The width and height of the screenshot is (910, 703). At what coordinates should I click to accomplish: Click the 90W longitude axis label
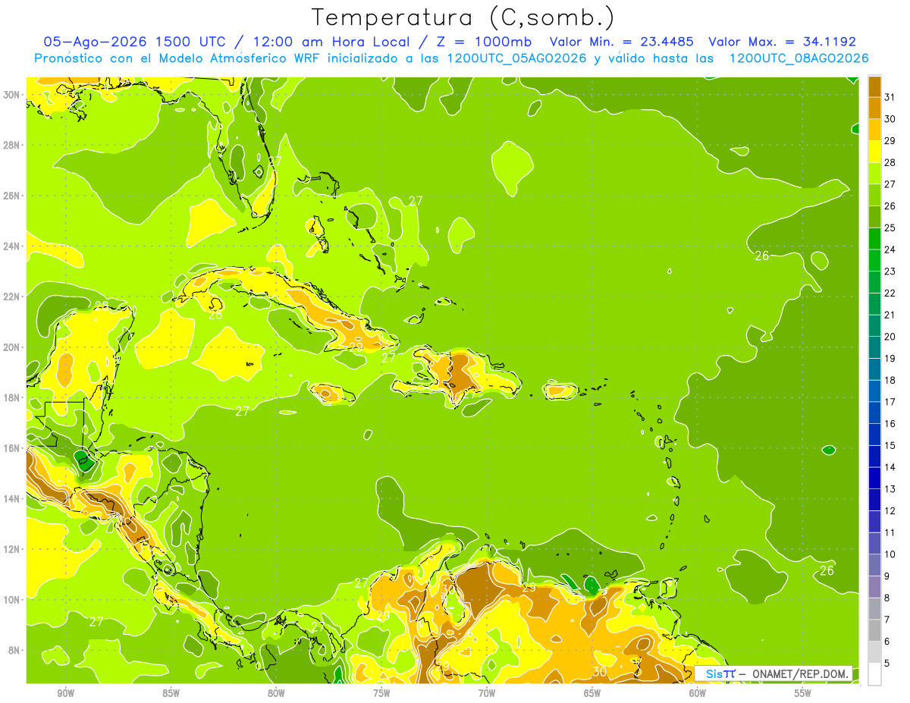[x=65, y=693]
